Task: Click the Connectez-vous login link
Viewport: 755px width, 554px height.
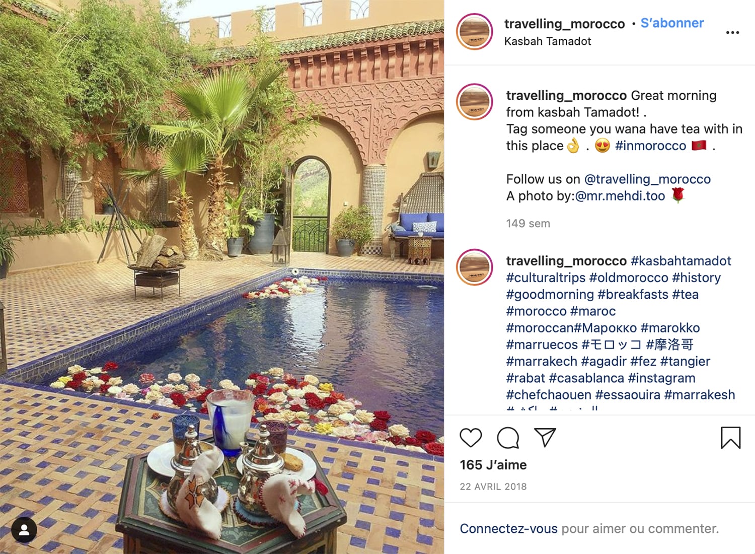Action: [x=508, y=529]
